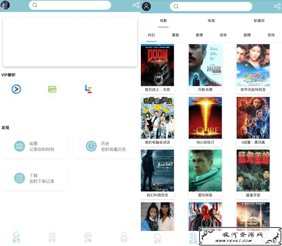Open the 我的电脑会说话 movie poster
The width and height of the screenshot is (282, 246).
(x=158, y=118)
